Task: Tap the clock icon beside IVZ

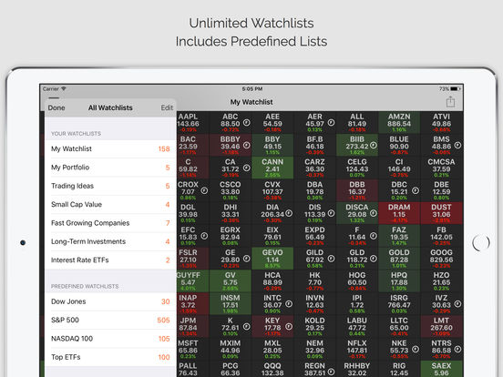Action: click(x=457, y=304)
